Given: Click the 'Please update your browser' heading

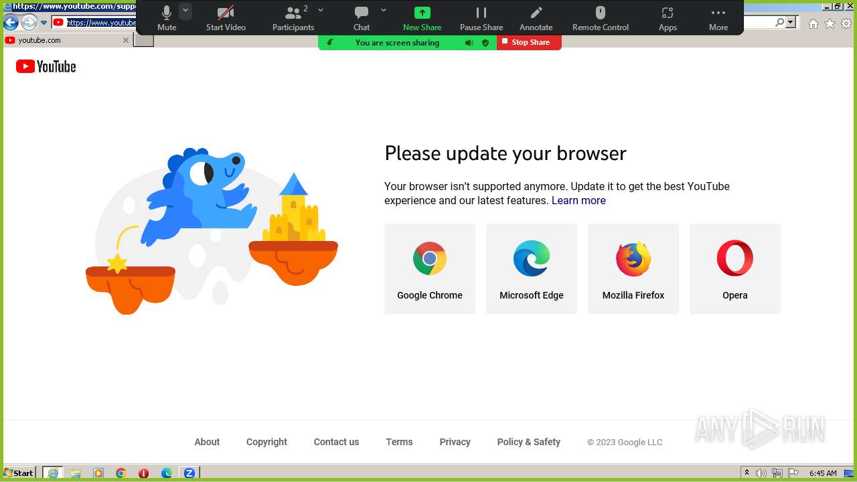Looking at the screenshot, I should [505, 153].
